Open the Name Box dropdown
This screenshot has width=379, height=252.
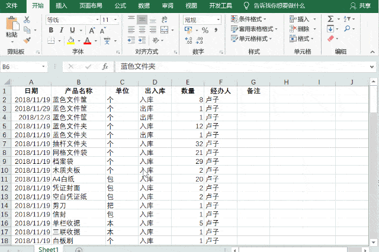pyautogui.click(x=43, y=66)
